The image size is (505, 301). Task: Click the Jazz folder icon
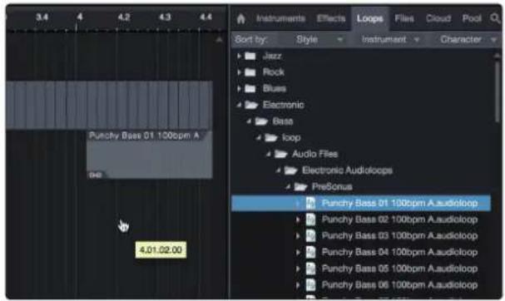coord(250,56)
